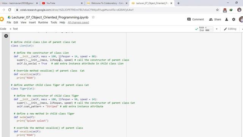Open the Google Drive notebook icon

pos(9,17)
